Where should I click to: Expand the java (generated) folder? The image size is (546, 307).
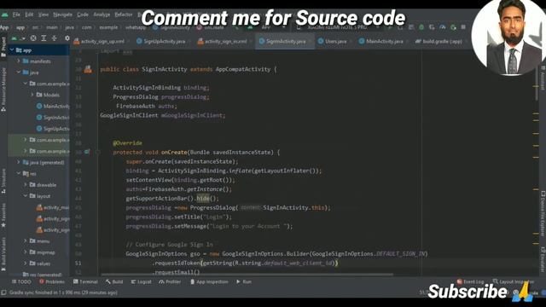pos(19,162)
